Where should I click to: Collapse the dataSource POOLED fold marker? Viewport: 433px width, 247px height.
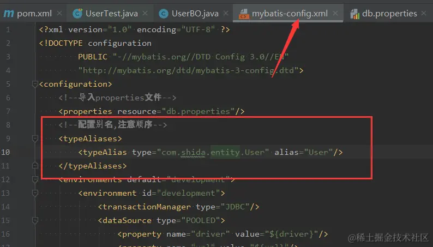coord(35,220)
